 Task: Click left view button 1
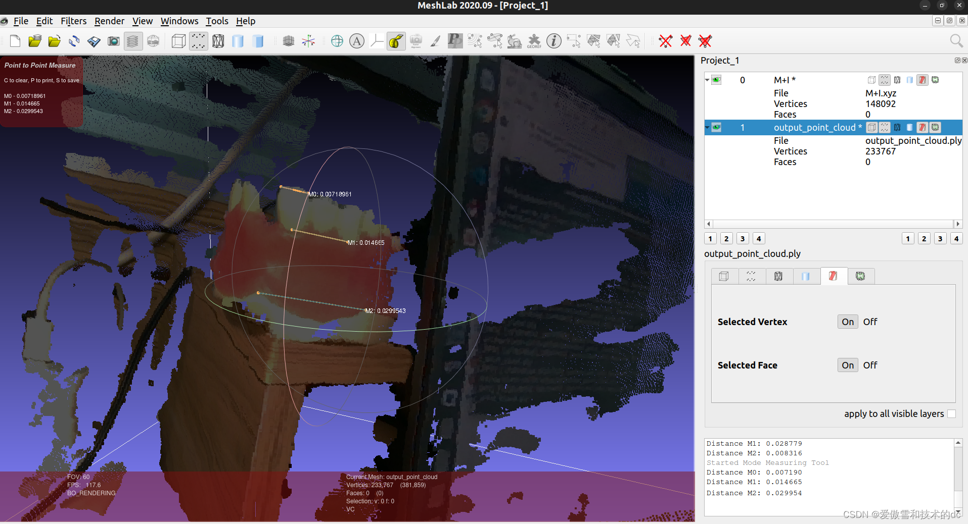click(710, 239)
